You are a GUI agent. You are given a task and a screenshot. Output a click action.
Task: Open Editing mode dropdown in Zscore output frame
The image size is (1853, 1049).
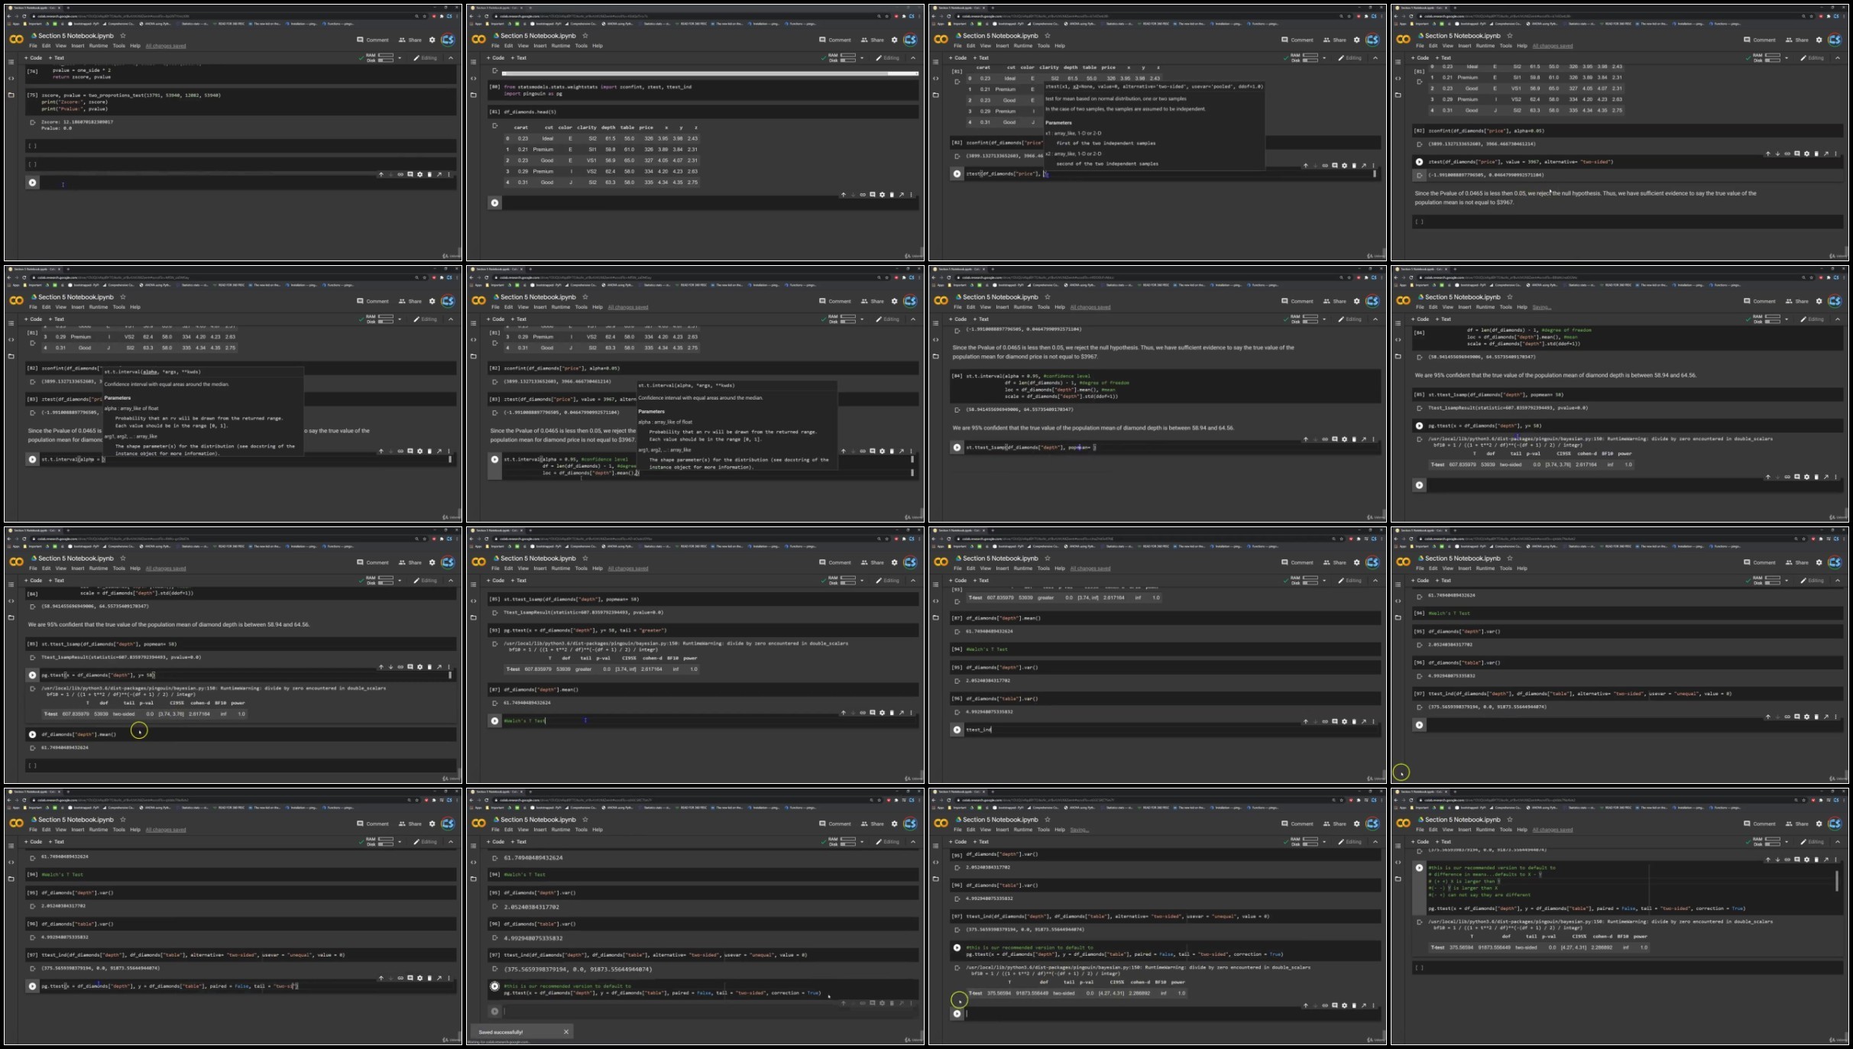(x=426, y=58)
